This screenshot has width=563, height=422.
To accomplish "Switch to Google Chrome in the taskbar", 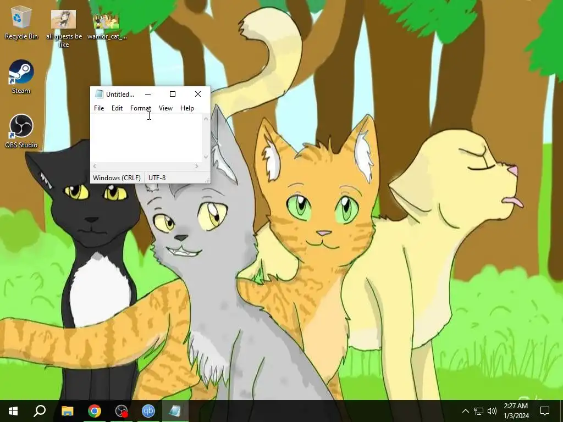I will click(x=95, y=411).
